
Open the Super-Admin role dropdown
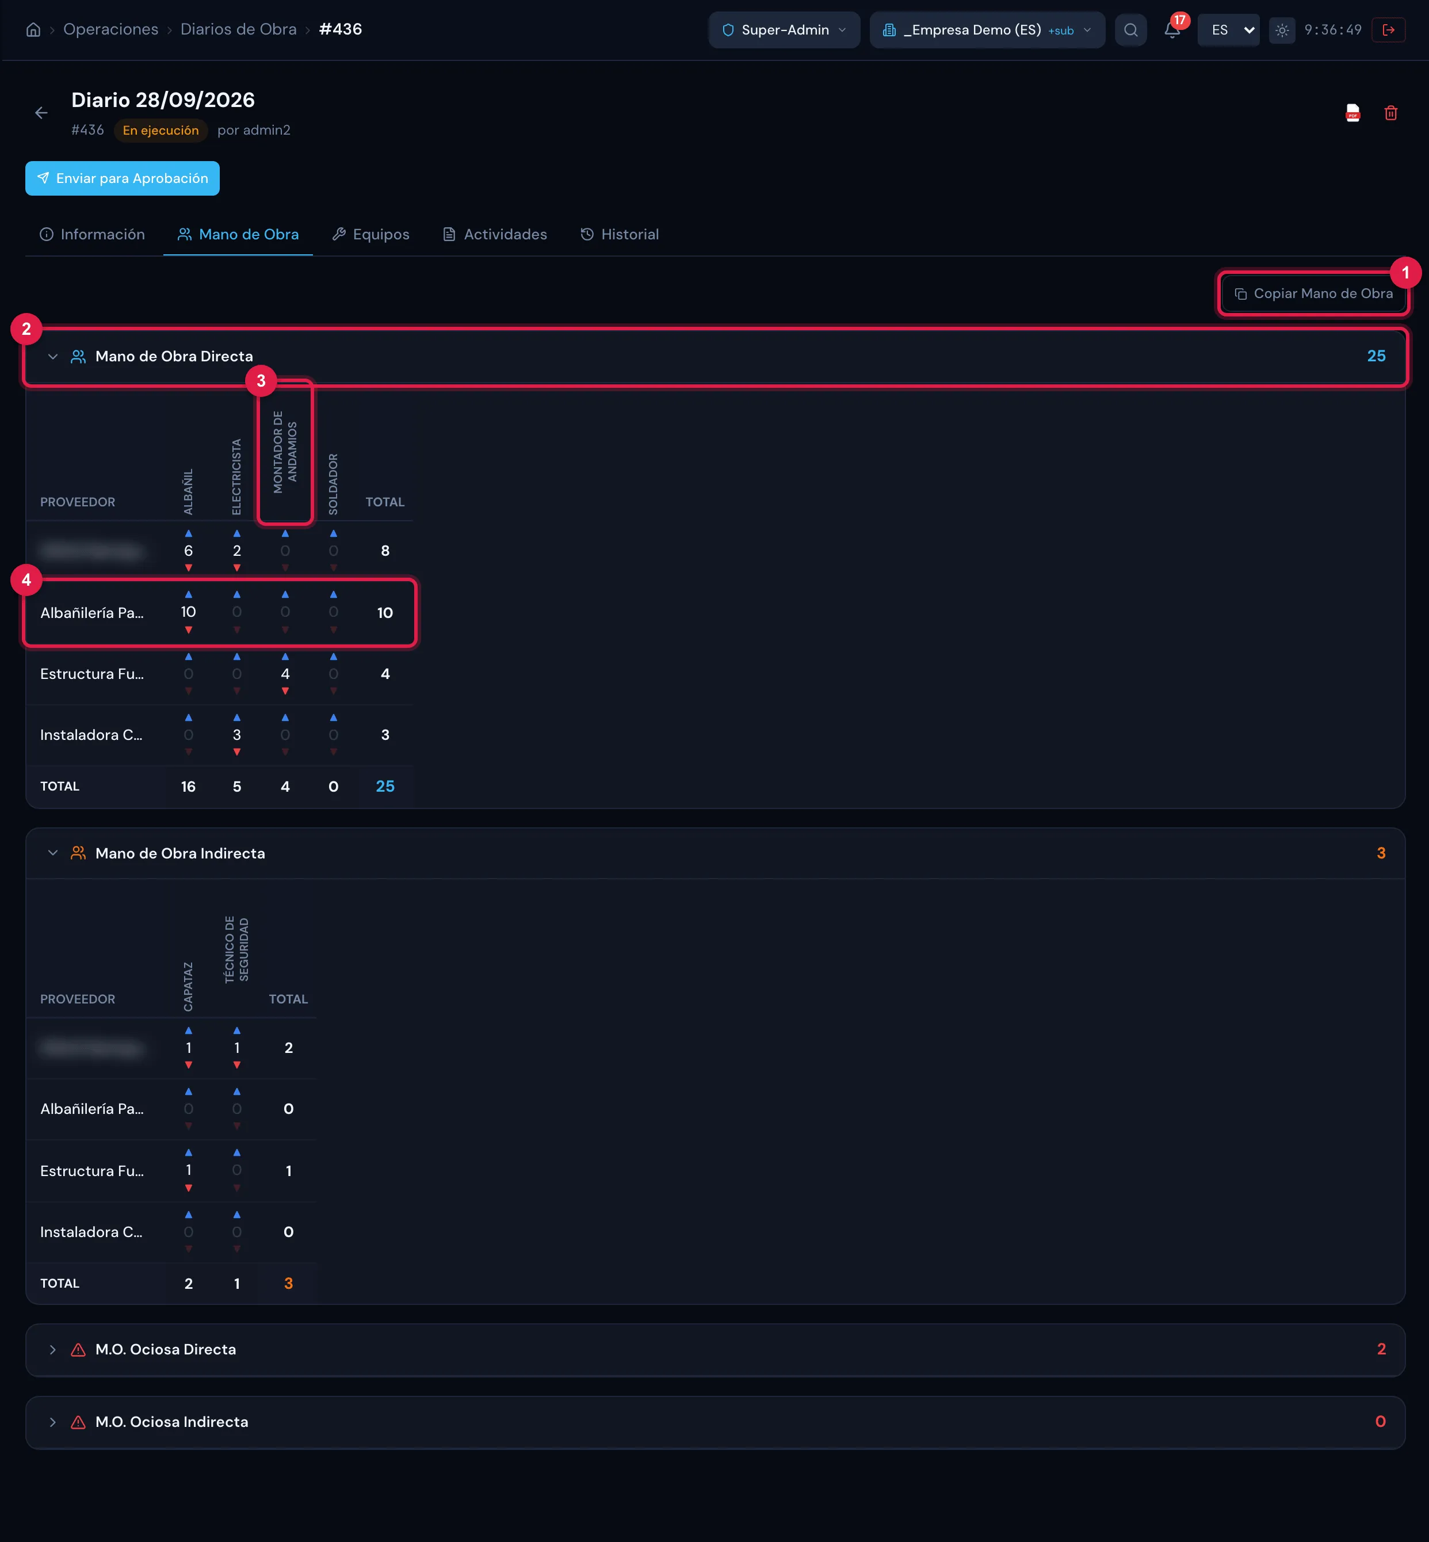pyautogui.click(x=784, y=30)
